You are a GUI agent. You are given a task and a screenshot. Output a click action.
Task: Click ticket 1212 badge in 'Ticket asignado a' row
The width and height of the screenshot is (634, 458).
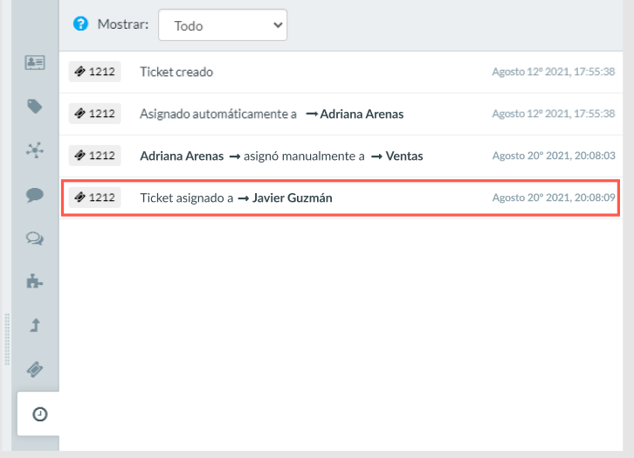pyautogui.click(x=94, y=198)
